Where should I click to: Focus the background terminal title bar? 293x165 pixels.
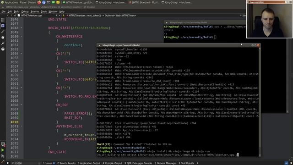(x=205, y=22)
